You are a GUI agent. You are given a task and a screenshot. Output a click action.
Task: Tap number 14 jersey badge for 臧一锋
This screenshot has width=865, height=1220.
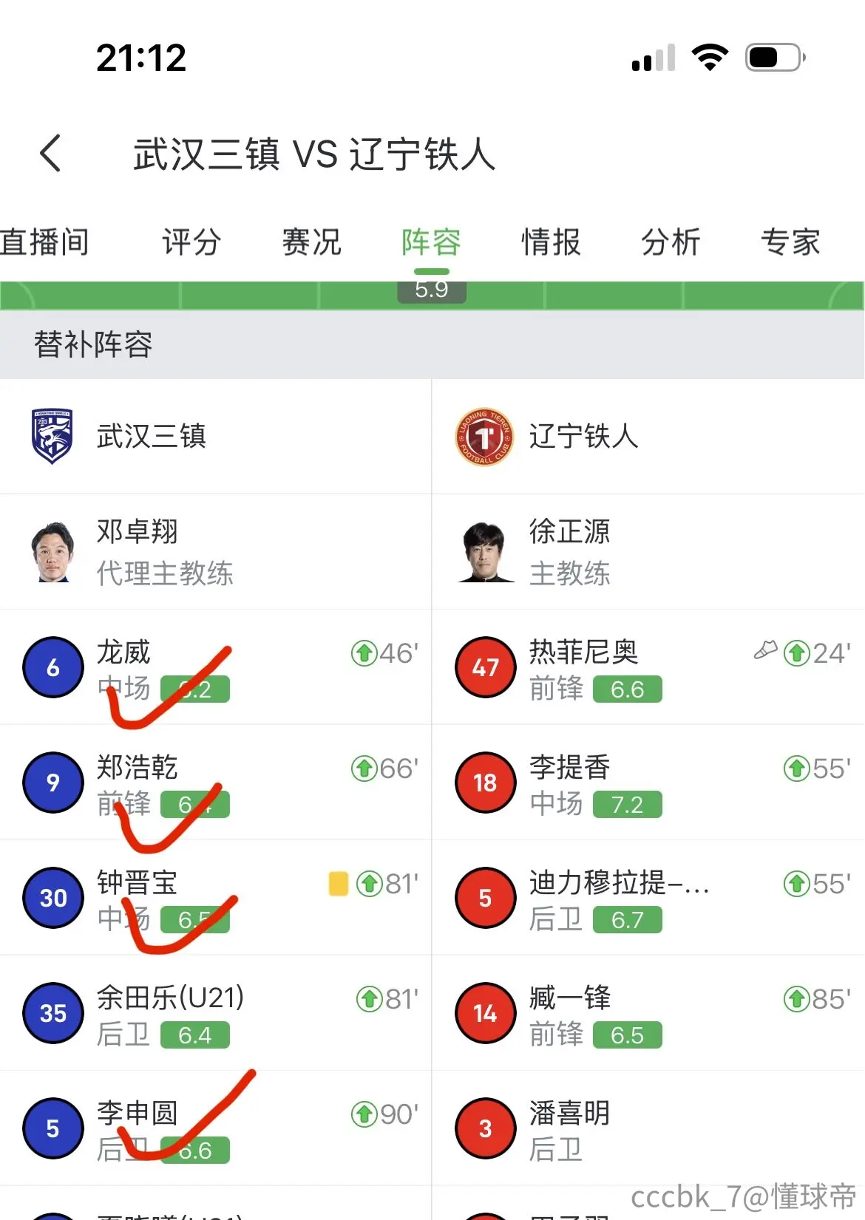tap(485, 1013)
